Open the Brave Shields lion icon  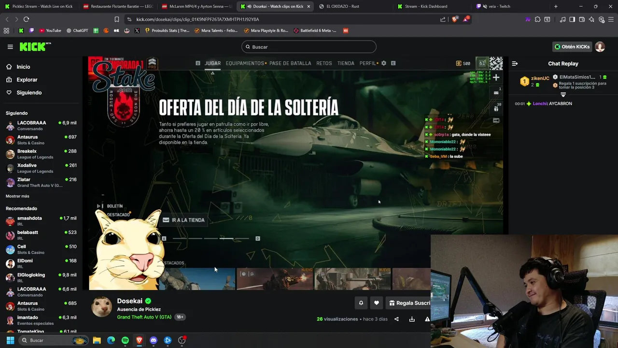(454, 19)
